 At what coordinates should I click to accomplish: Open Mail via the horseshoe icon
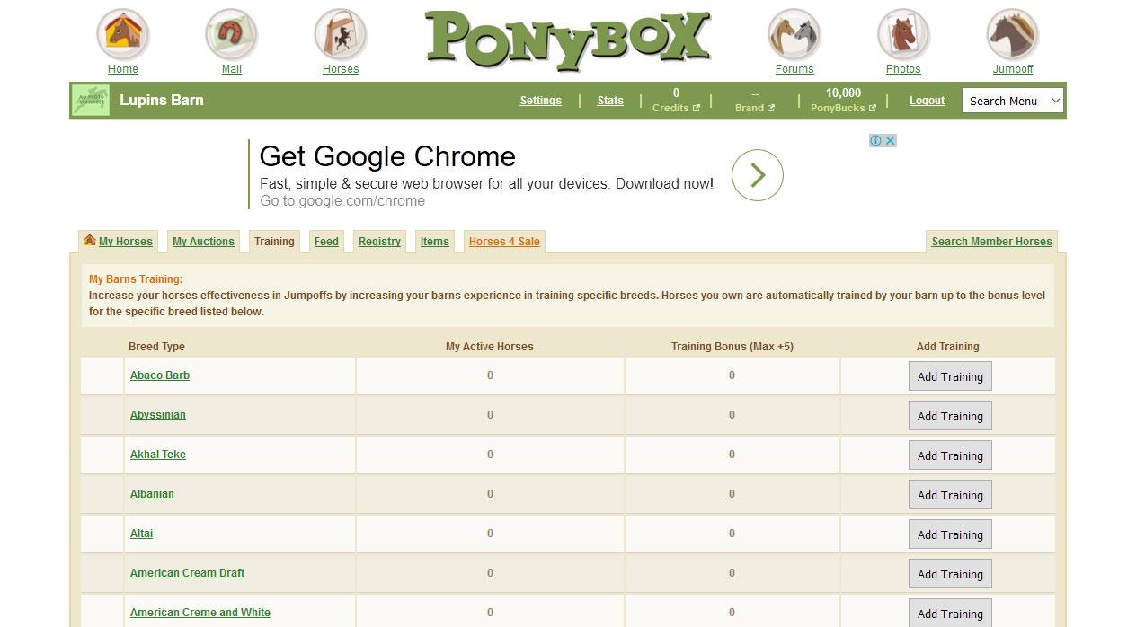(x=232, y=34)
